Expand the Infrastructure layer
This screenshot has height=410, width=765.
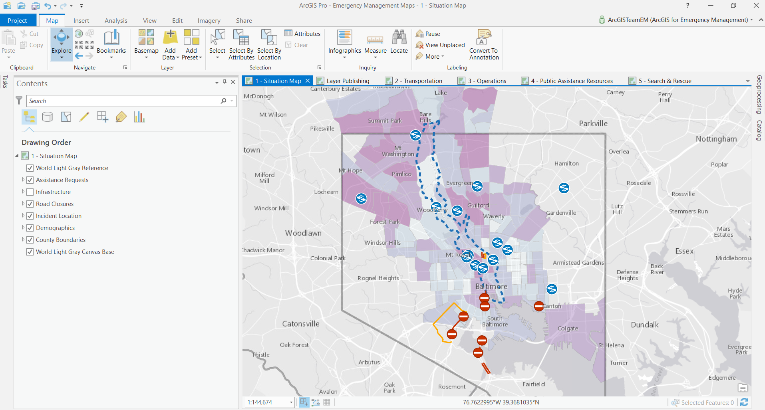pos(23,192)
